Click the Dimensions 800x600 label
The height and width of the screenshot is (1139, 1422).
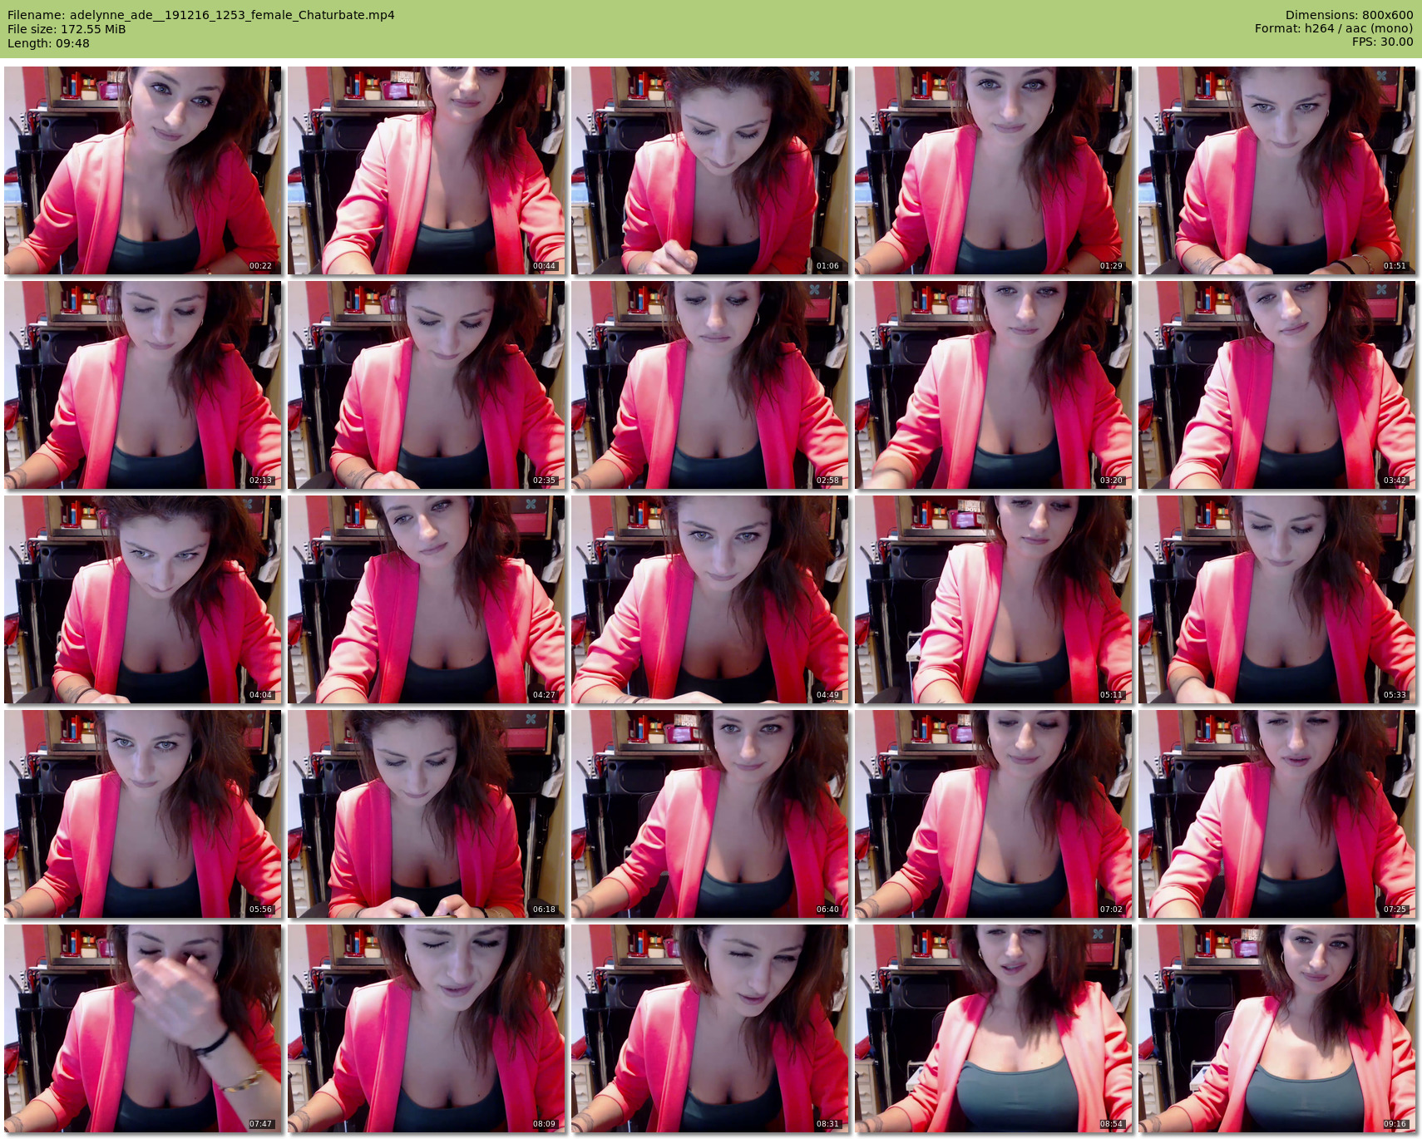(1349, 15)
